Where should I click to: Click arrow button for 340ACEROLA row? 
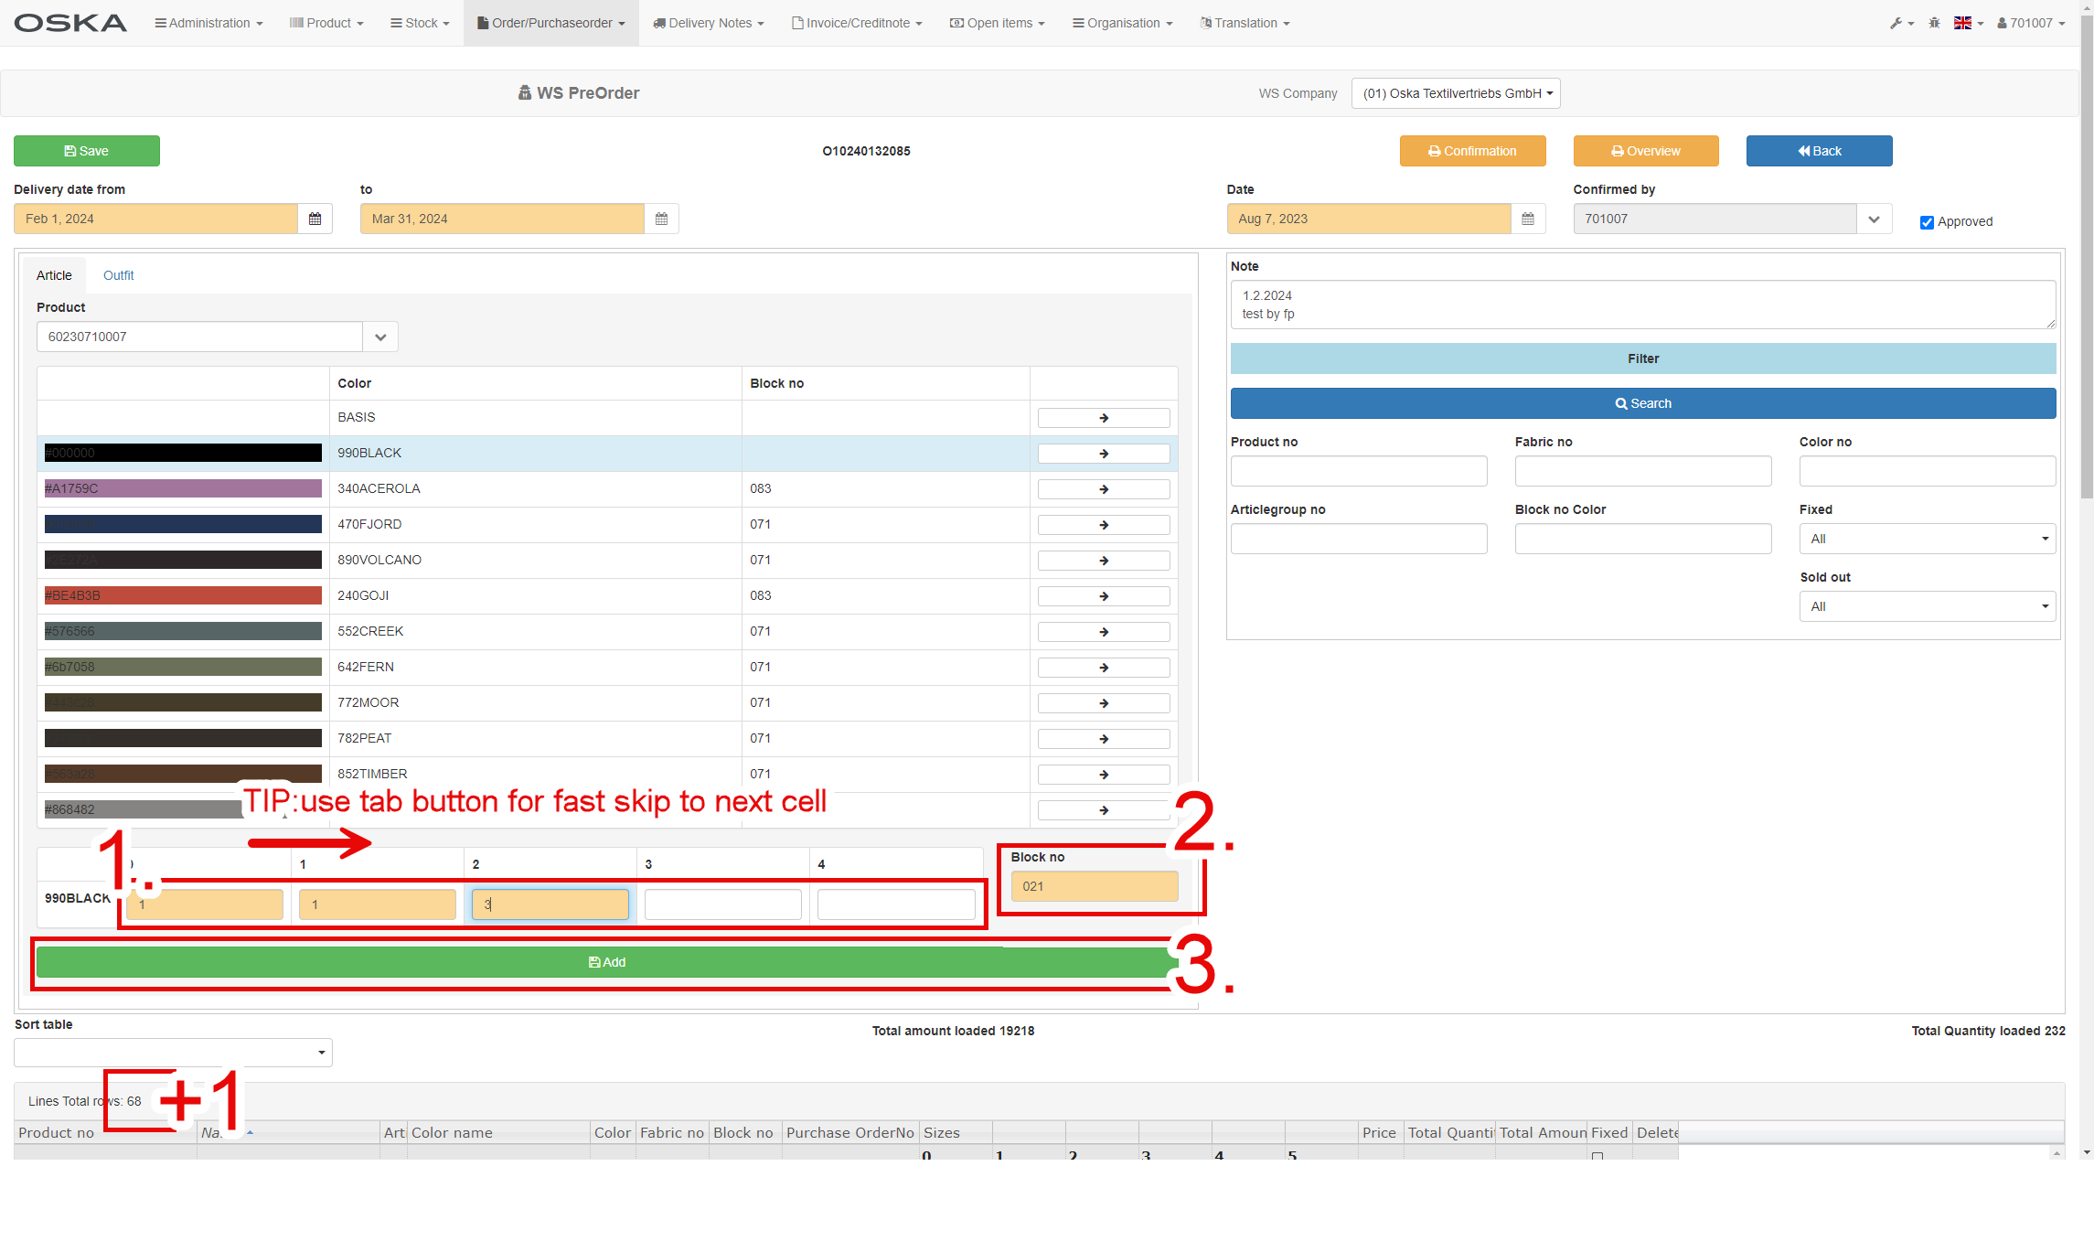point(1104,489)
